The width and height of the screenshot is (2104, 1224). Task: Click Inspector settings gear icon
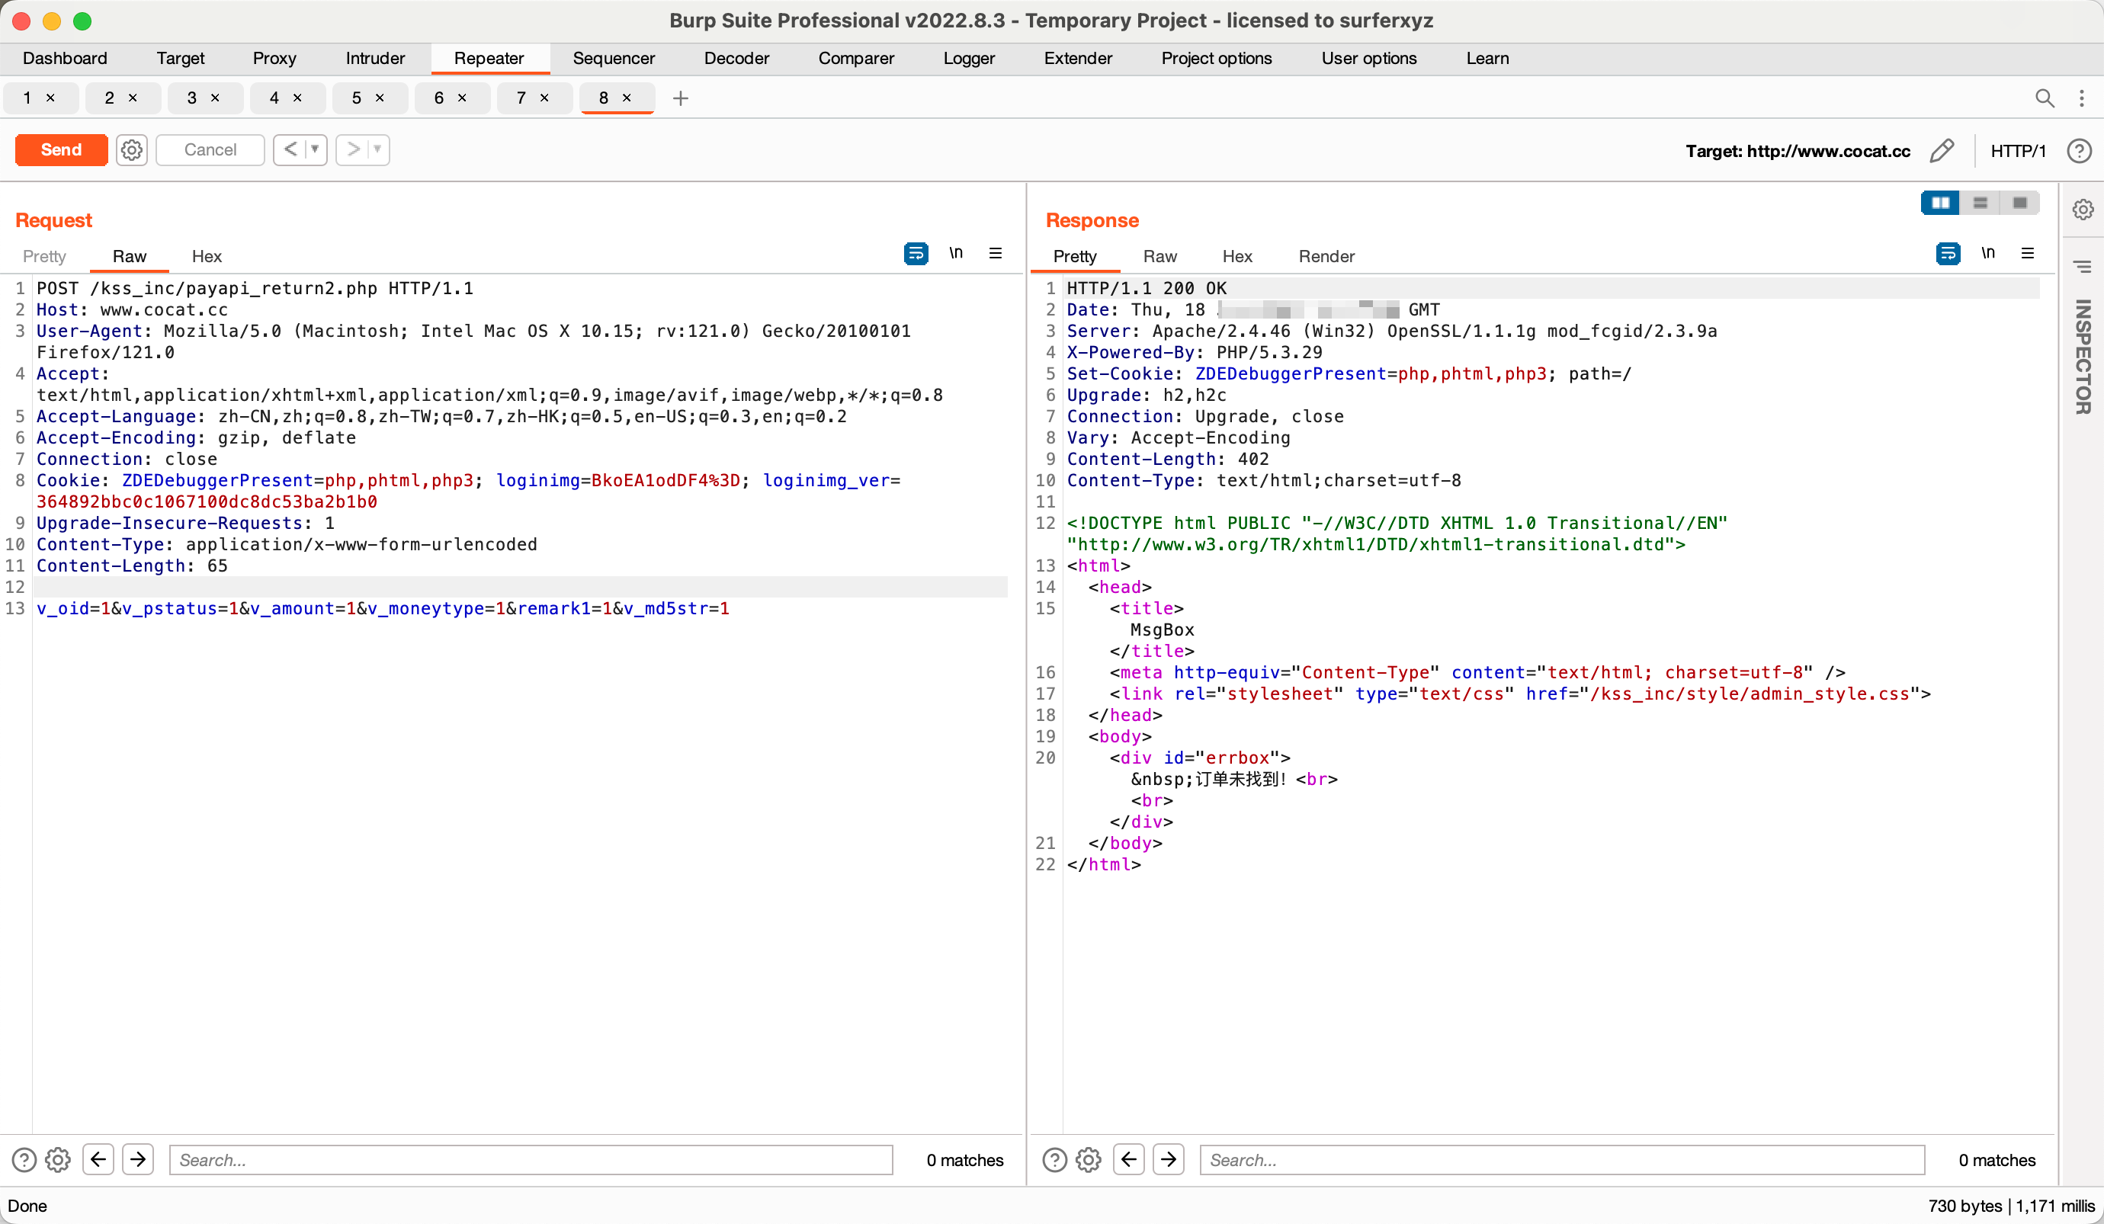point(2083,210)
